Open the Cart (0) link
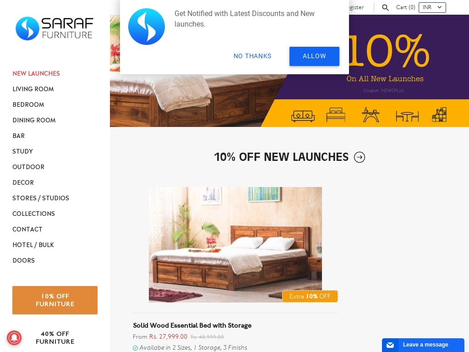 pyautogui.click(x=406, y=7)
